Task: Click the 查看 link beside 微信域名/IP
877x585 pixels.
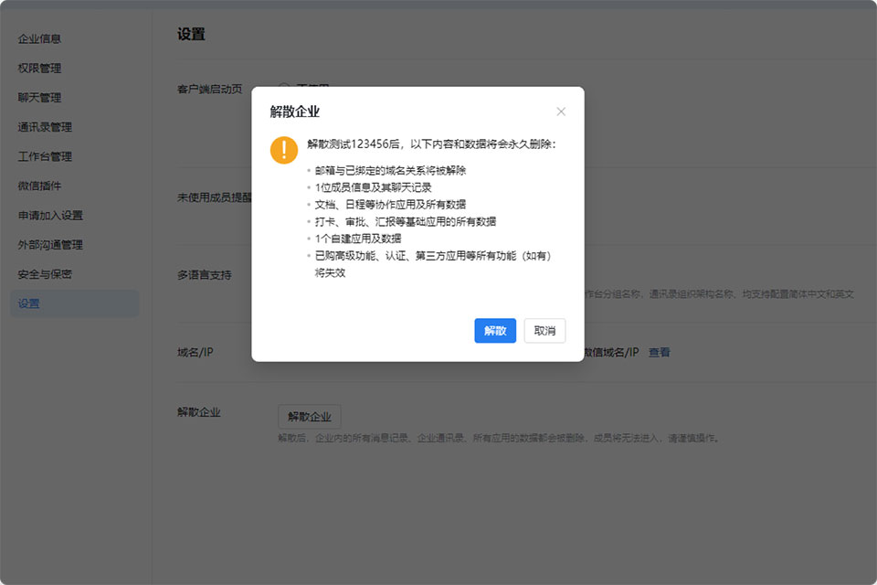Action: coord(659,352)
